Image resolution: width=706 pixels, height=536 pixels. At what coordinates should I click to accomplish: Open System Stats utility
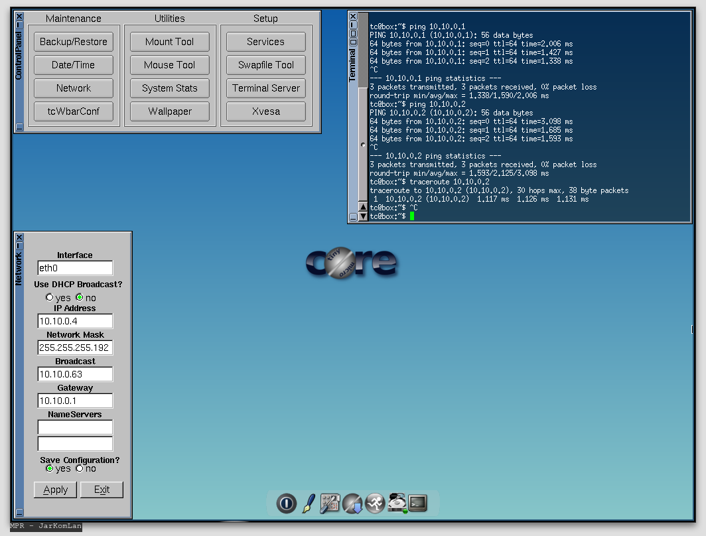[x=170, y=88]
